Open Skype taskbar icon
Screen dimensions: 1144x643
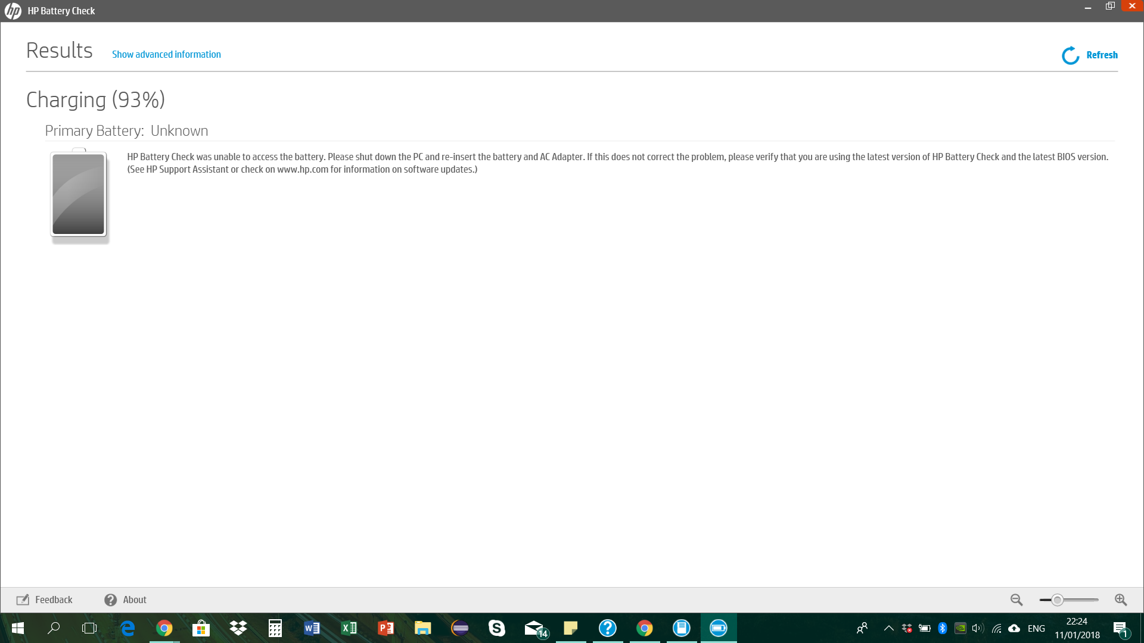[x=496, y=628]
